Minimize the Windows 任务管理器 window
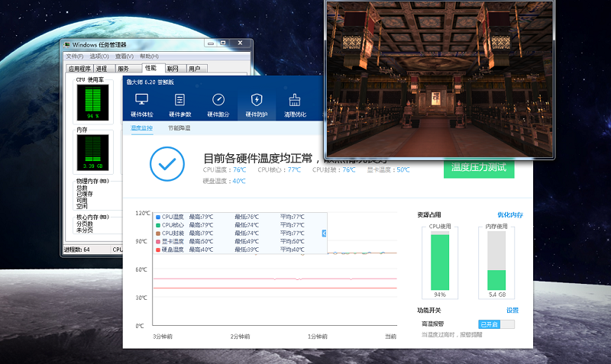 tap(211, 43)
